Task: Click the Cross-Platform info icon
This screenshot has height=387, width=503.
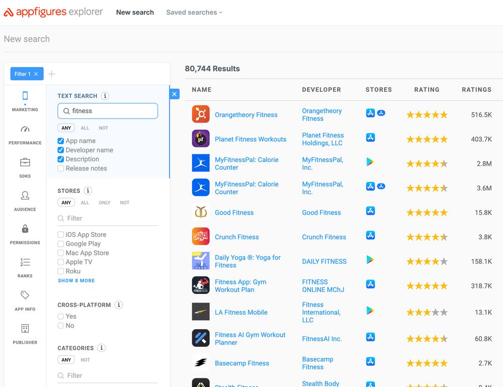Action: click(119, 305)
